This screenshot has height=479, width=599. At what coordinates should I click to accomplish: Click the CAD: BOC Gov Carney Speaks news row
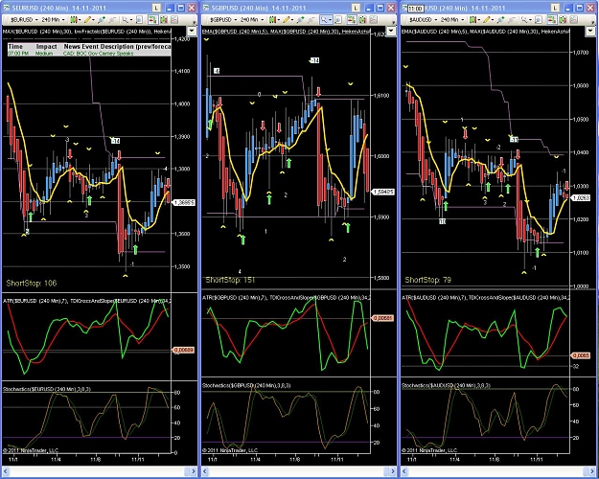99,54
